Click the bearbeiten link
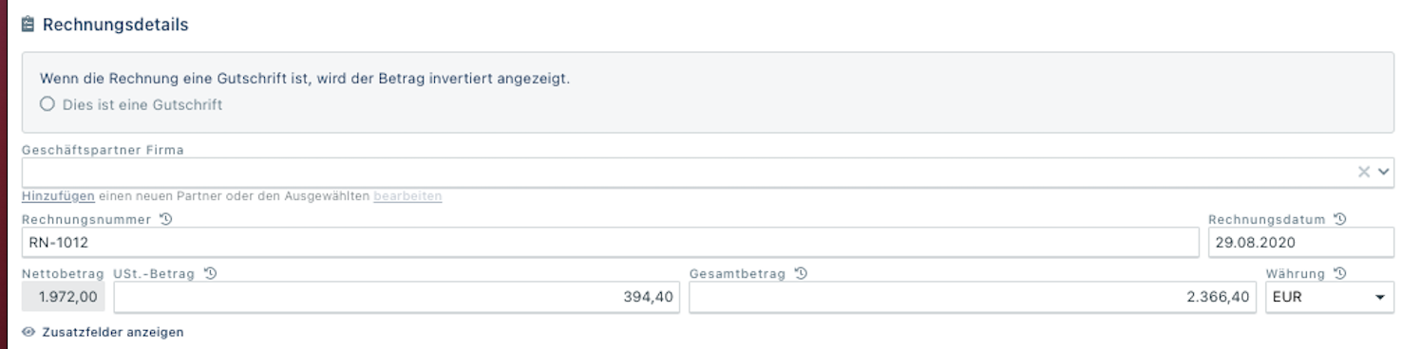Screen dimensions: 1402x349 (407, 197)
